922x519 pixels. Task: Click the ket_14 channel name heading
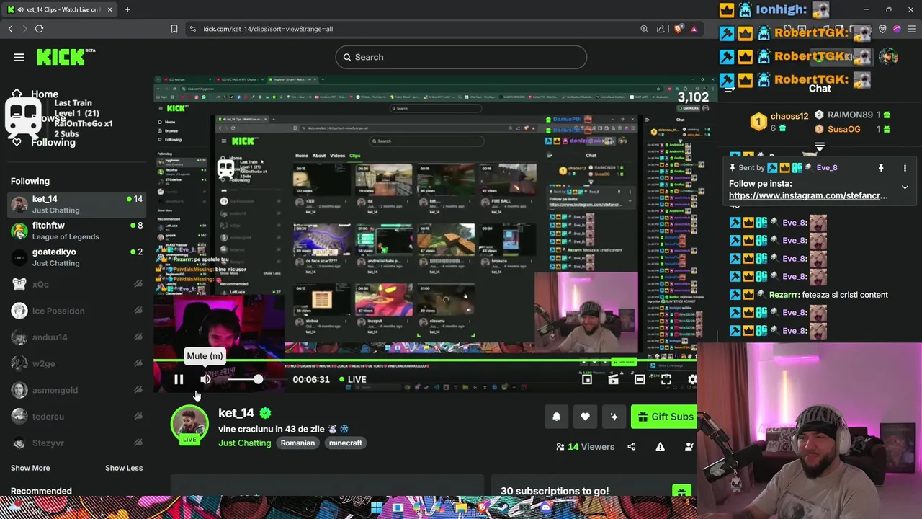[x=236, y=413]
